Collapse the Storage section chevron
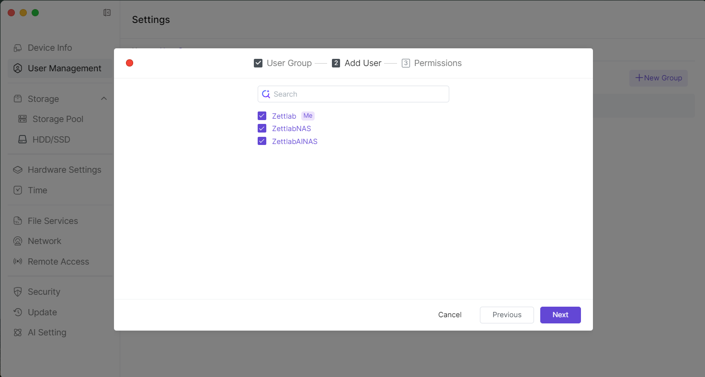 click(104, 99)
